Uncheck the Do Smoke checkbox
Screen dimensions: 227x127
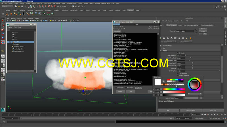click(x=178, y=53)
